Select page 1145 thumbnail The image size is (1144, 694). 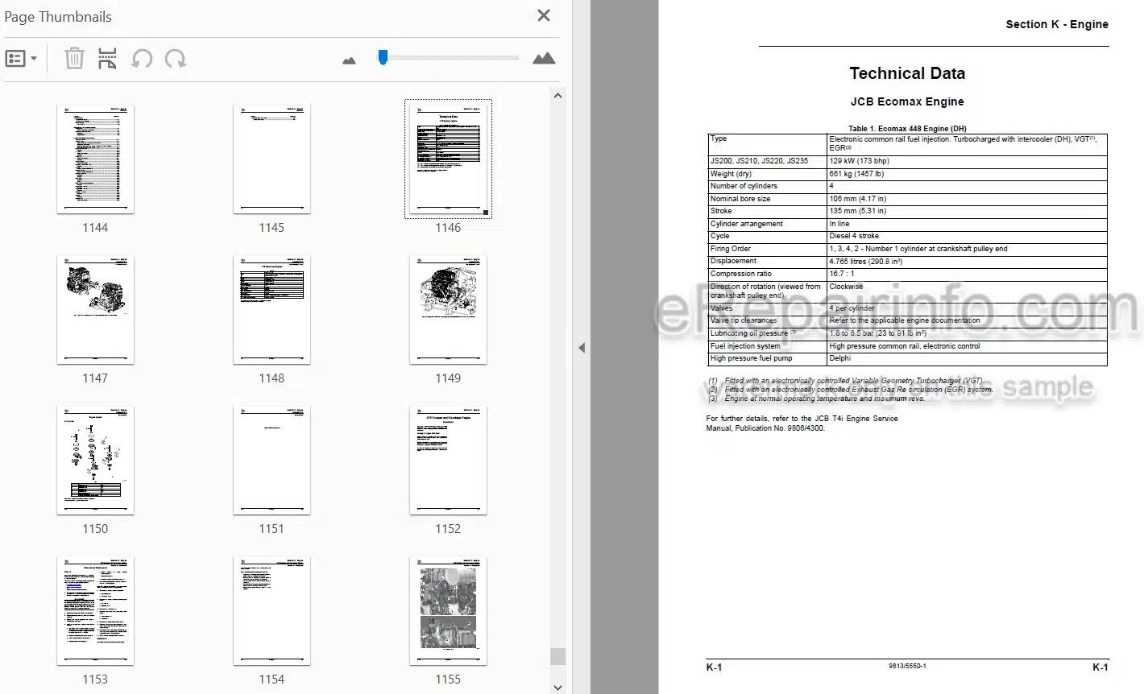(x=271, y=159)
